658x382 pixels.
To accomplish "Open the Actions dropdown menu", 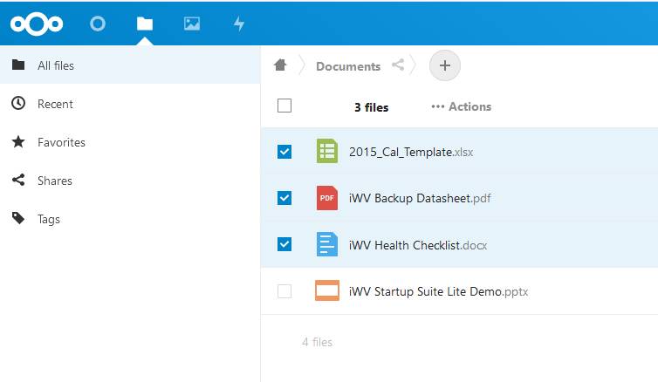I will coord(461,106).
